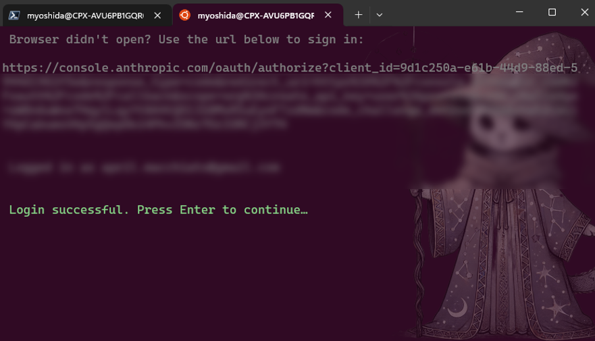Maximize the terminal window
Screen dimensions: 595x341
click(552, 12)
